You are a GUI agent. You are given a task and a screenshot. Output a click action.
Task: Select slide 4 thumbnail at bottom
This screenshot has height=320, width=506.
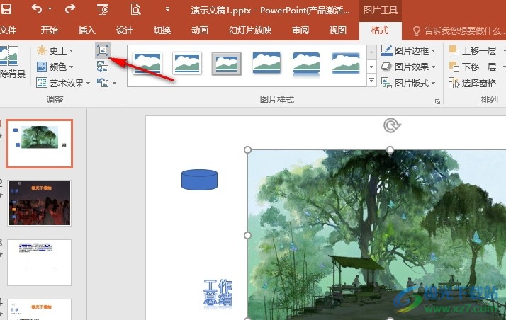coord(39,309)
